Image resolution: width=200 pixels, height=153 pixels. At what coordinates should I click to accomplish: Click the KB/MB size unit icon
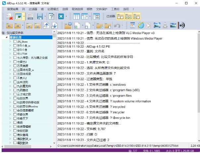click(x=96, y=17)
